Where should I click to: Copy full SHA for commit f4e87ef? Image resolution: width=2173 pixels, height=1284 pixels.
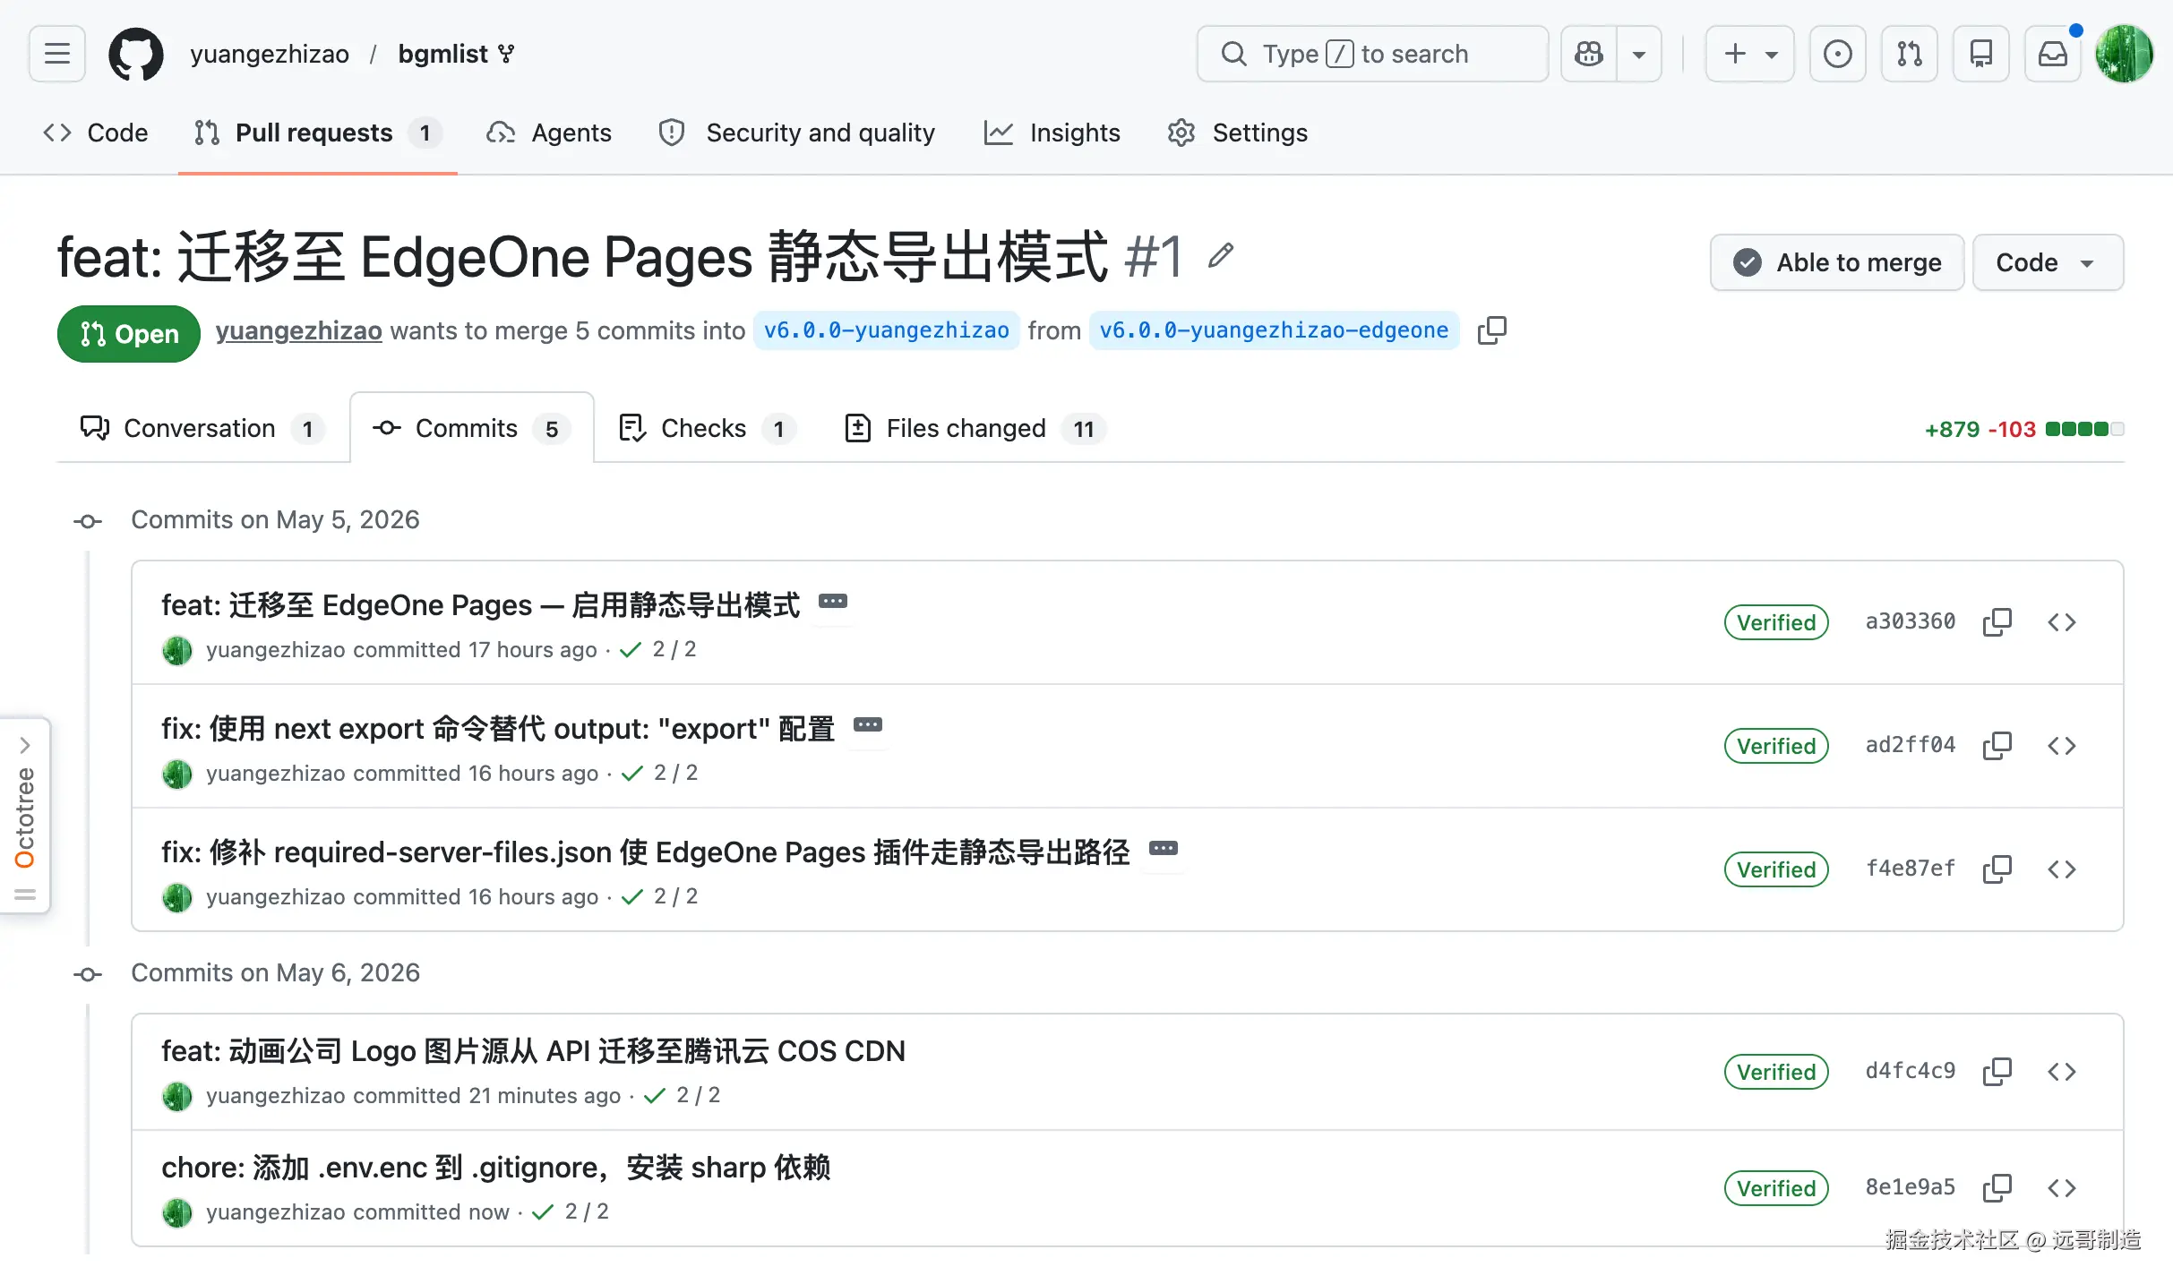coord(1997,869)
